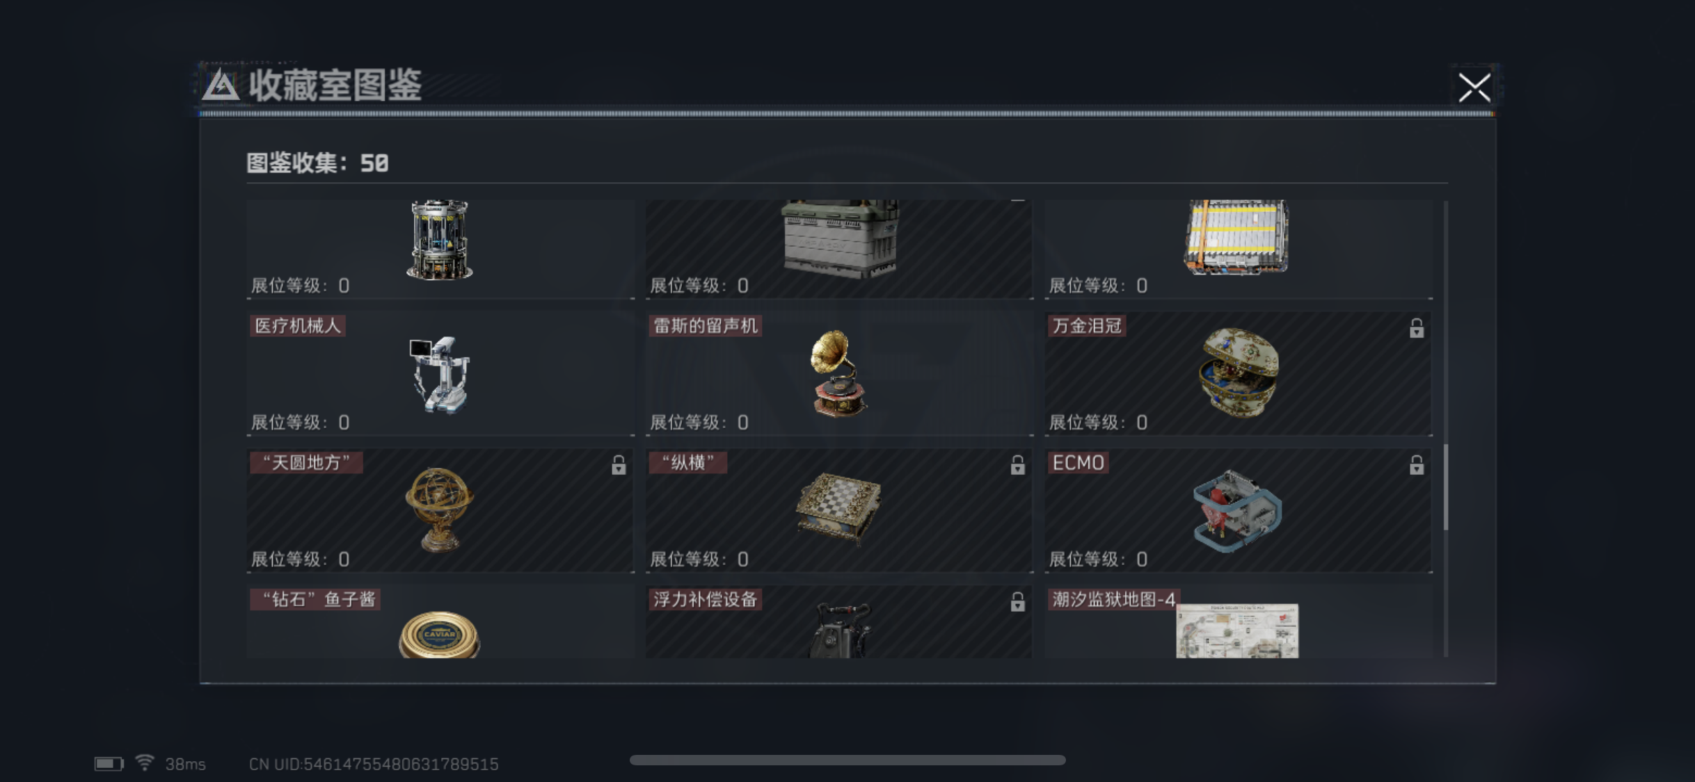Click the caviar tin icon
This screenshot has height=782, width=1695.
coord(439,634)
